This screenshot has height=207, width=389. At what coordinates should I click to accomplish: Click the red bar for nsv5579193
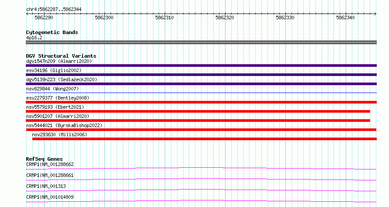pyautogui.click(x=198, y=111)
